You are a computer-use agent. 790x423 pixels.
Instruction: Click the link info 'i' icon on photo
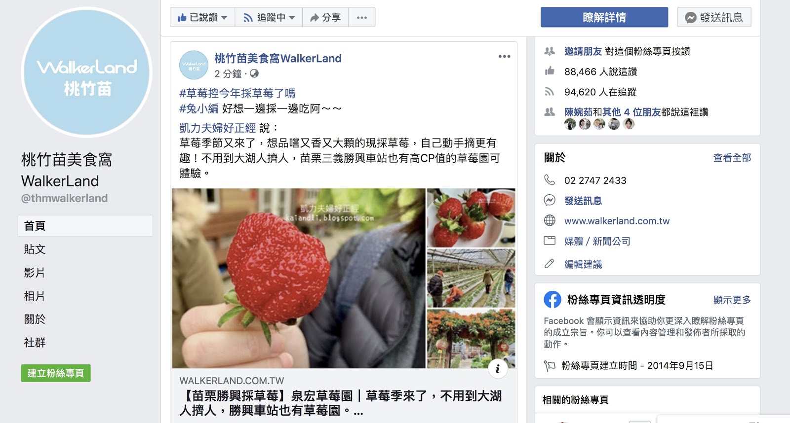[498, 369]
